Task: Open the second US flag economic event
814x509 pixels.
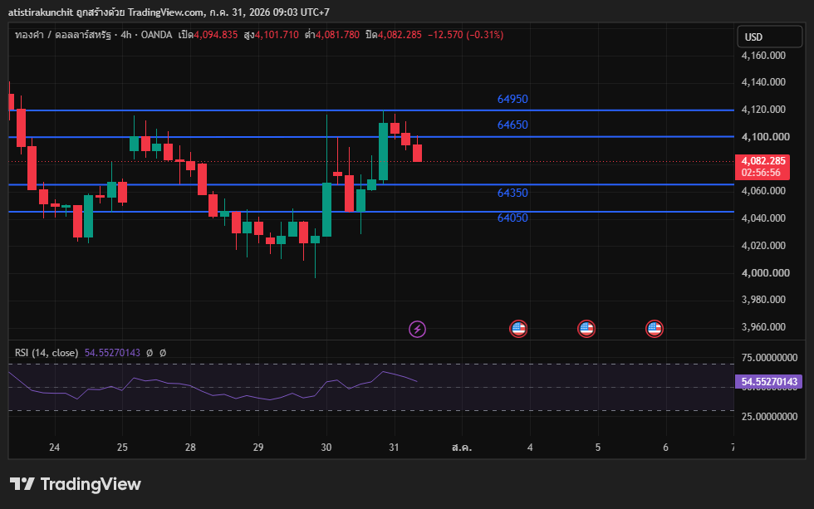Action: coord(586,329)
